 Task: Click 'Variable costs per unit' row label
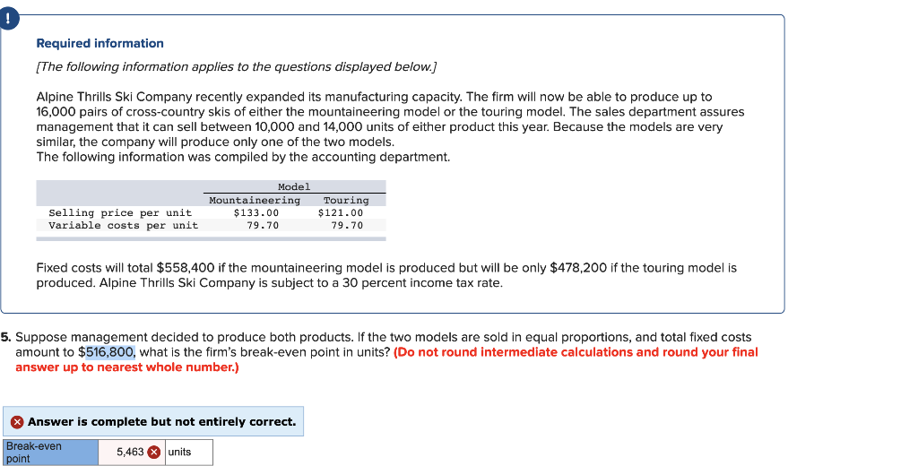pos(124,226)
